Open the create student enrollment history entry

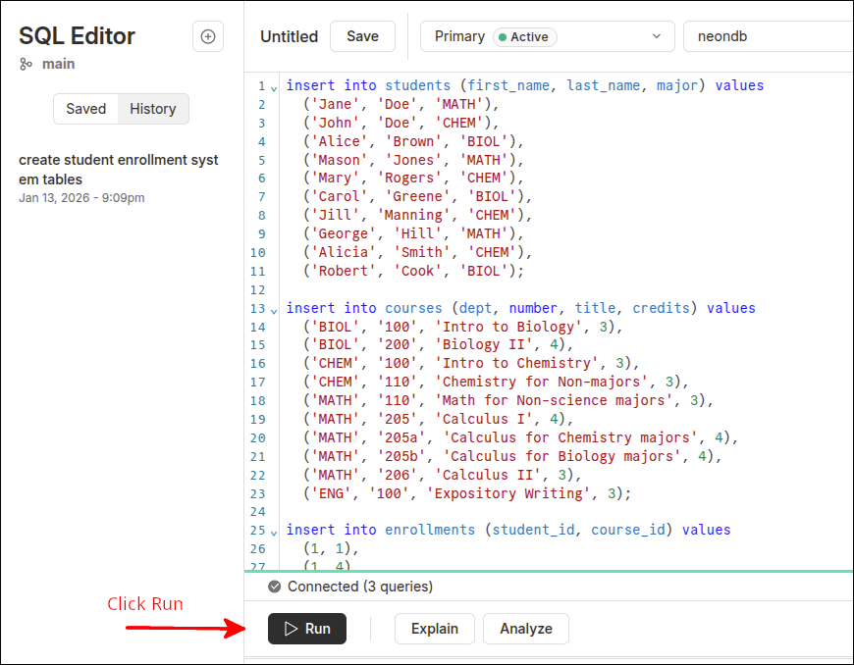(x=118, y=170)
